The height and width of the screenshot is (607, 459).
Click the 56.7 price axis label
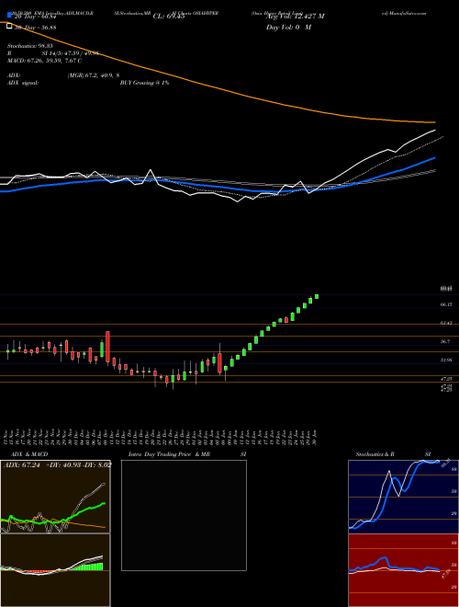pyautogui.click(x=445, y=341)
